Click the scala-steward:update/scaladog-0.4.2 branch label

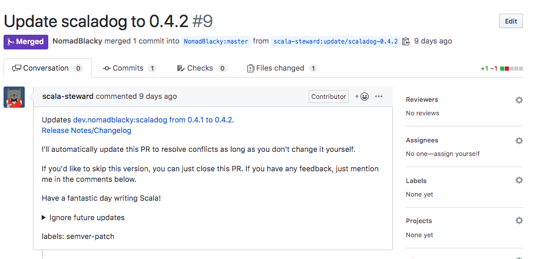[336, 41]
